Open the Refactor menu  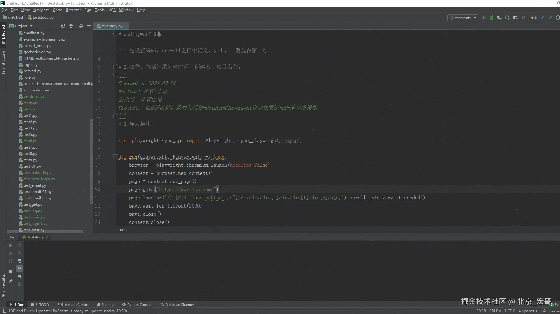73,10
